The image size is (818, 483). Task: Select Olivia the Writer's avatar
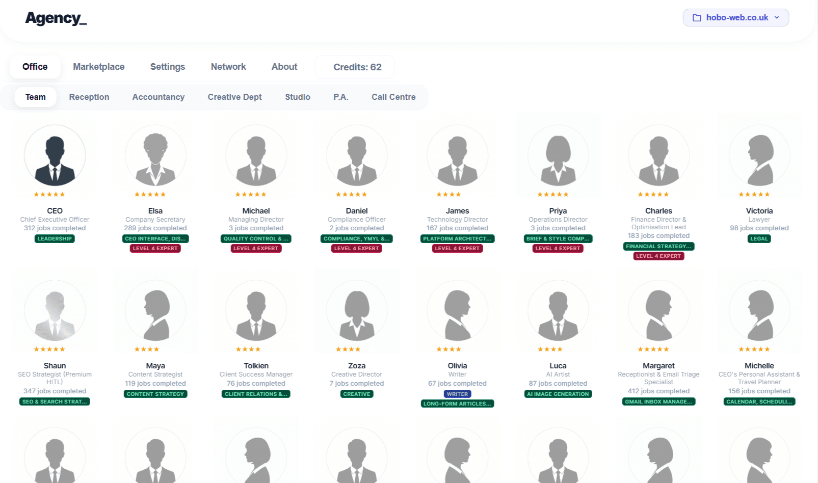pyautogui.click(x=457, y=311)
